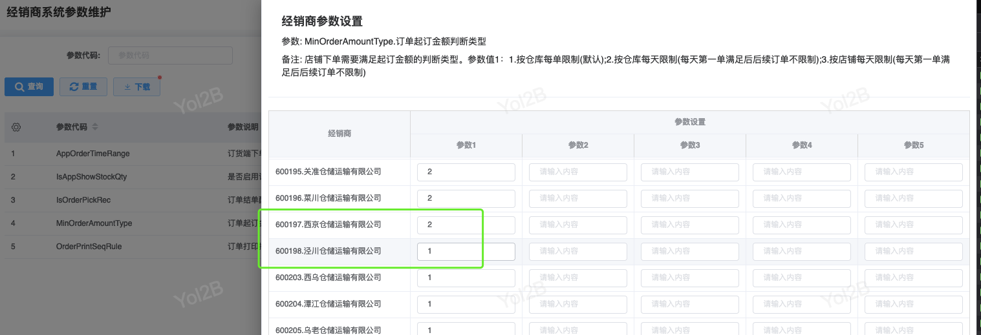This screenshot has width=981, height=335.
Task: Edit 参数1 field for 600196 菜川仓储
Action: click(x=466, y=198)
